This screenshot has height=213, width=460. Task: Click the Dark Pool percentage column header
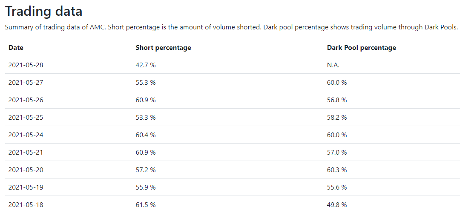click(x=361, y=48)
